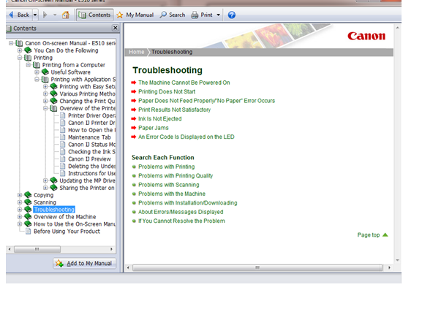Open the Forward history dropdown arrow

click(55, 15)
